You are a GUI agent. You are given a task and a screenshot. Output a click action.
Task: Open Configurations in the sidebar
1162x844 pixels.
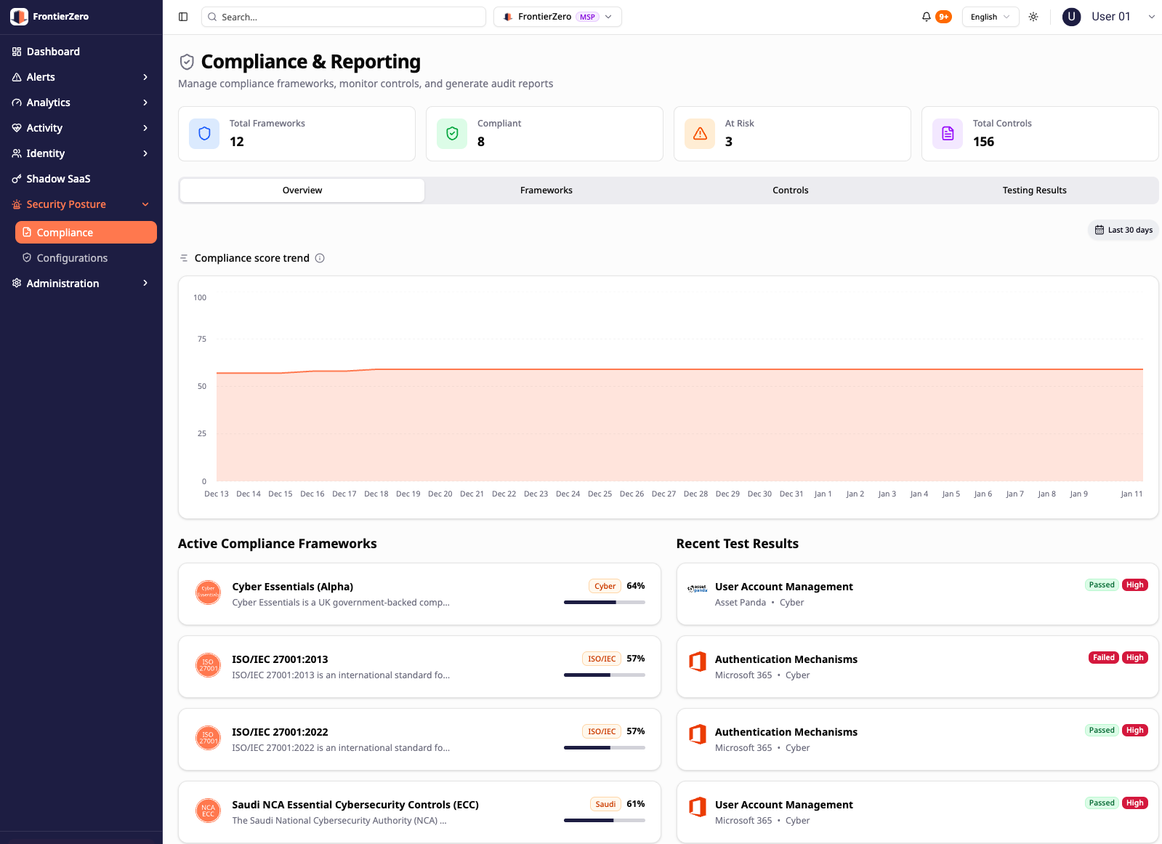72,258
